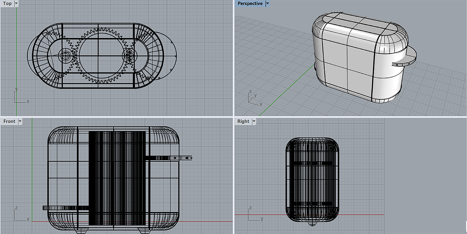Open the Front viewport dropdown arrow
467x234 pixels.
pos(20,121)
